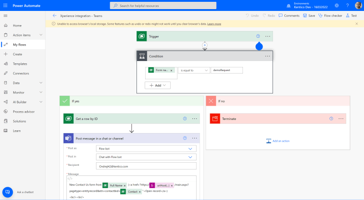
Task: Remove the Full Name token from message
Action: point(125,185)
